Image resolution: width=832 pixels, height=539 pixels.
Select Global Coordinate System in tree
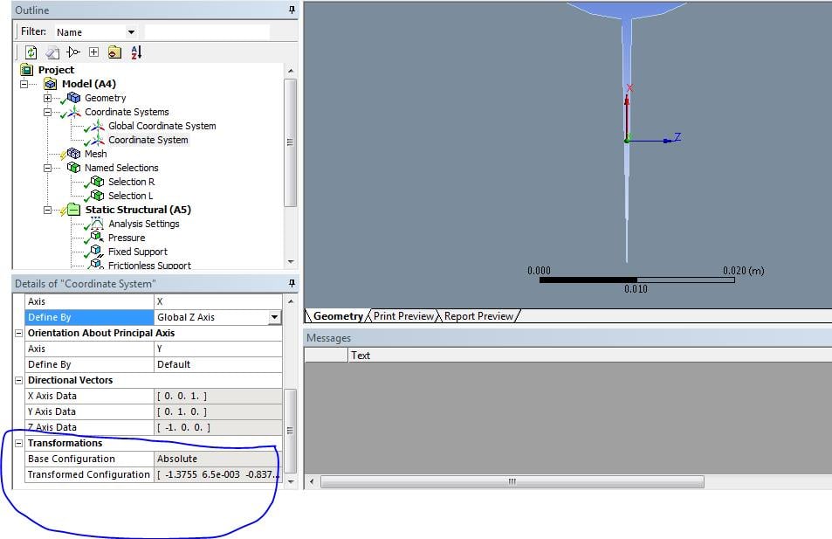click(x=162, y=126)
